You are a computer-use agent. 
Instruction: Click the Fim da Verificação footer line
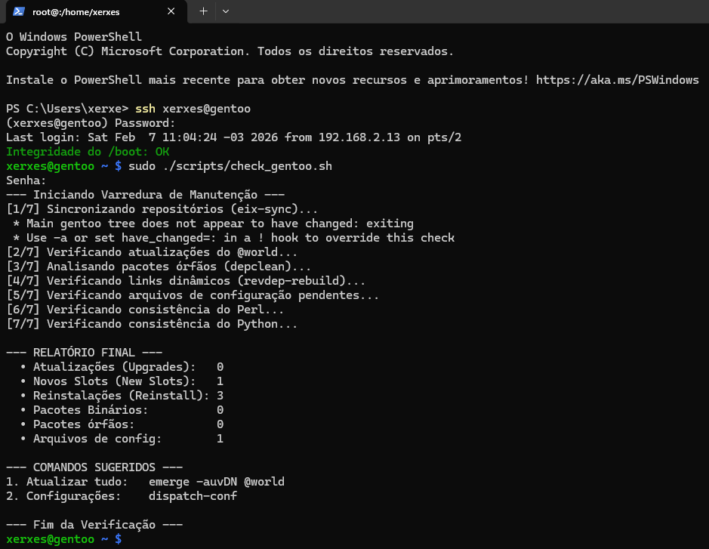click(94, 525)
